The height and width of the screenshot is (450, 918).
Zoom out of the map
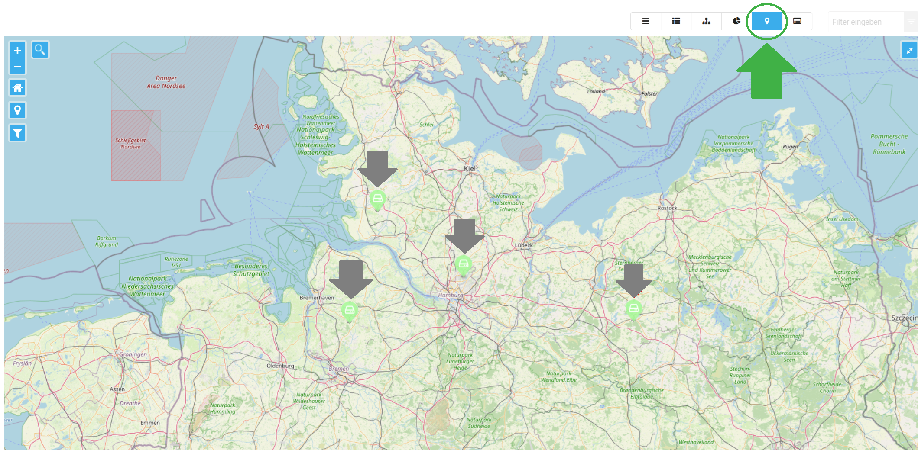pyautogui.click(x=17, y=67)
